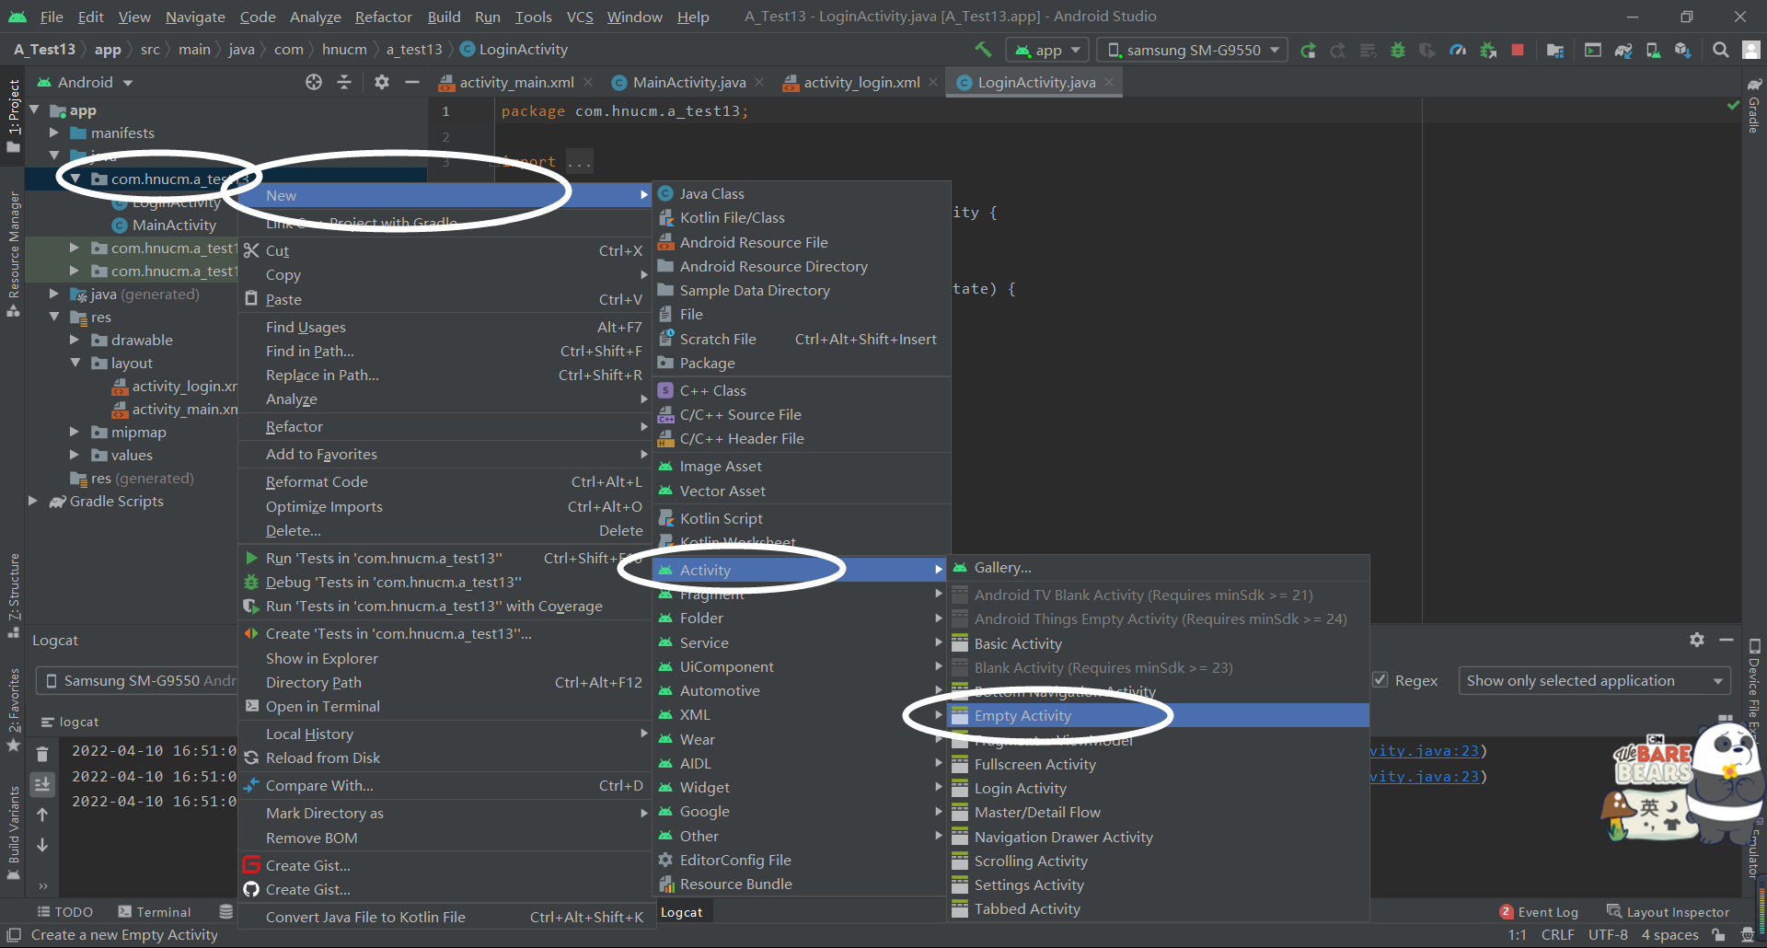Choose Kotlin File/Class in New submenu
1767x948 pixels.
pos(802,217)
